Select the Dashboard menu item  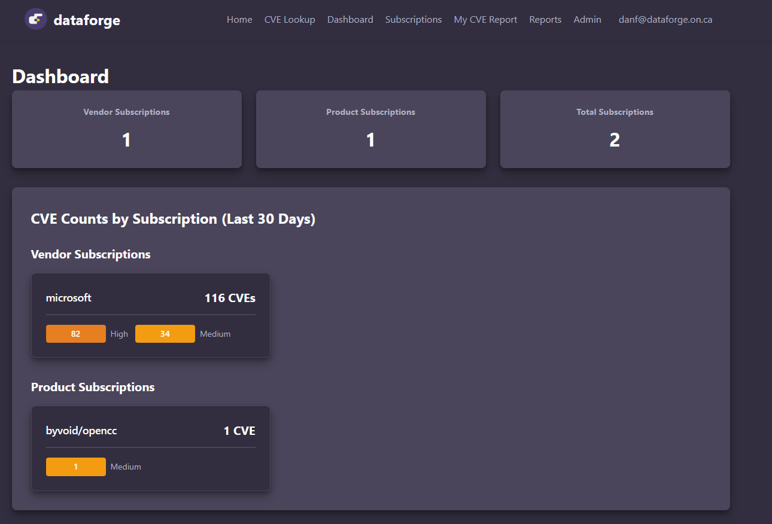click(x=350, y=19)
